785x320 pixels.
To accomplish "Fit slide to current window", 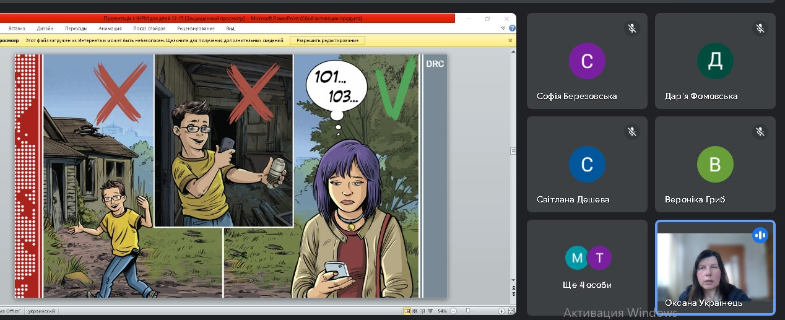I will tap(511, 311).
